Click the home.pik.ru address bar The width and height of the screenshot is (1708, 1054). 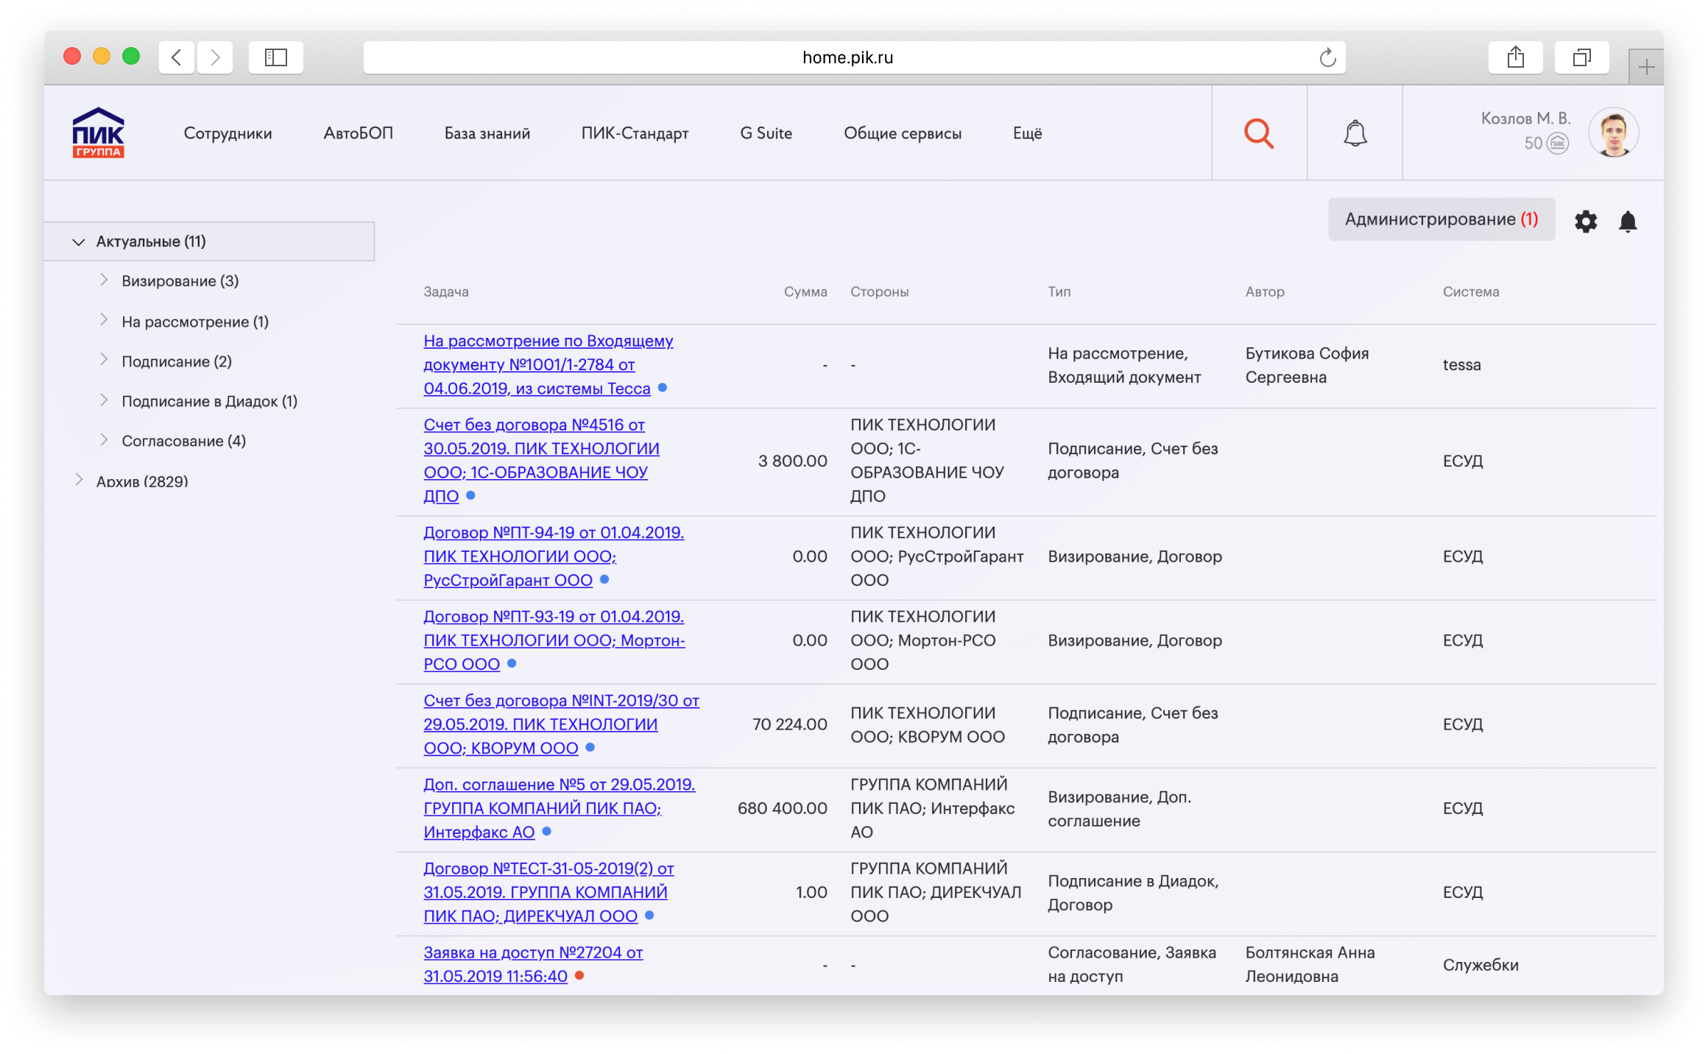(x=854, y=57)
